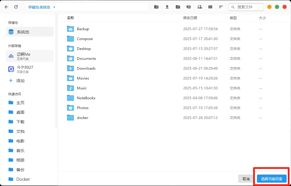Image resolution: width=291 pixels, height=186 pixels.
Task: Click 选择当前目录 to confirm directory
Action: click(x=272, y=179)
